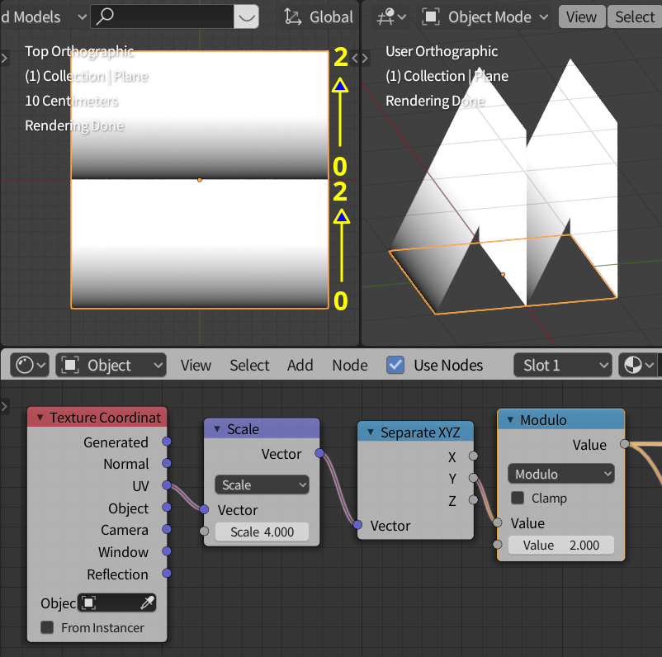Image resolution: width=662 pixels, height=657 pixels.
Task: Select the Scale node header
Action: (x=262, y=428)
